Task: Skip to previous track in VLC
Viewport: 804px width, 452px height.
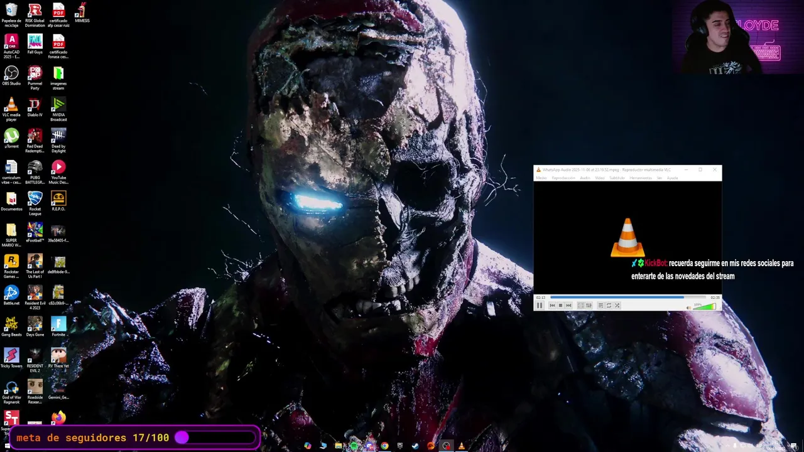Action: 553,306
